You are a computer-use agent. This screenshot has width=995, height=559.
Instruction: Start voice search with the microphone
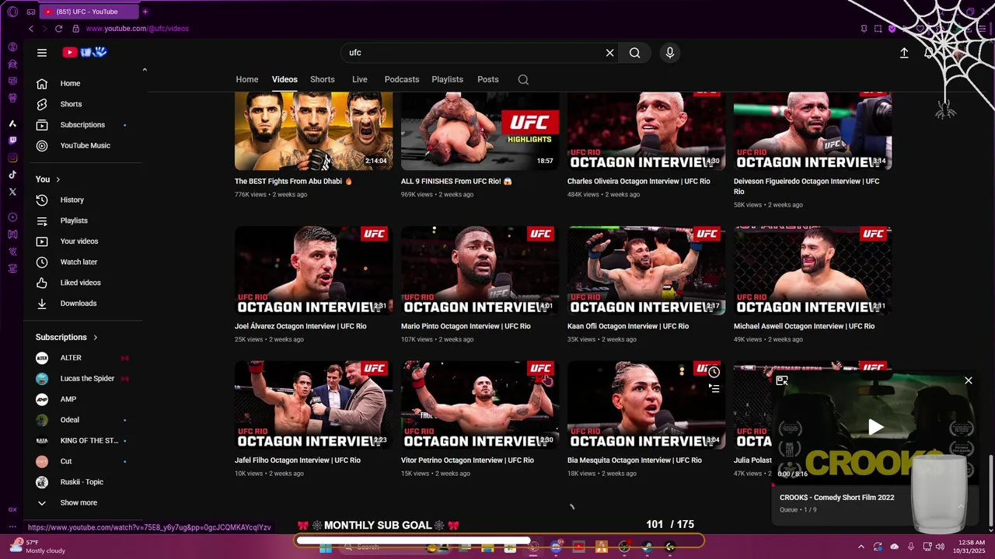670,53
